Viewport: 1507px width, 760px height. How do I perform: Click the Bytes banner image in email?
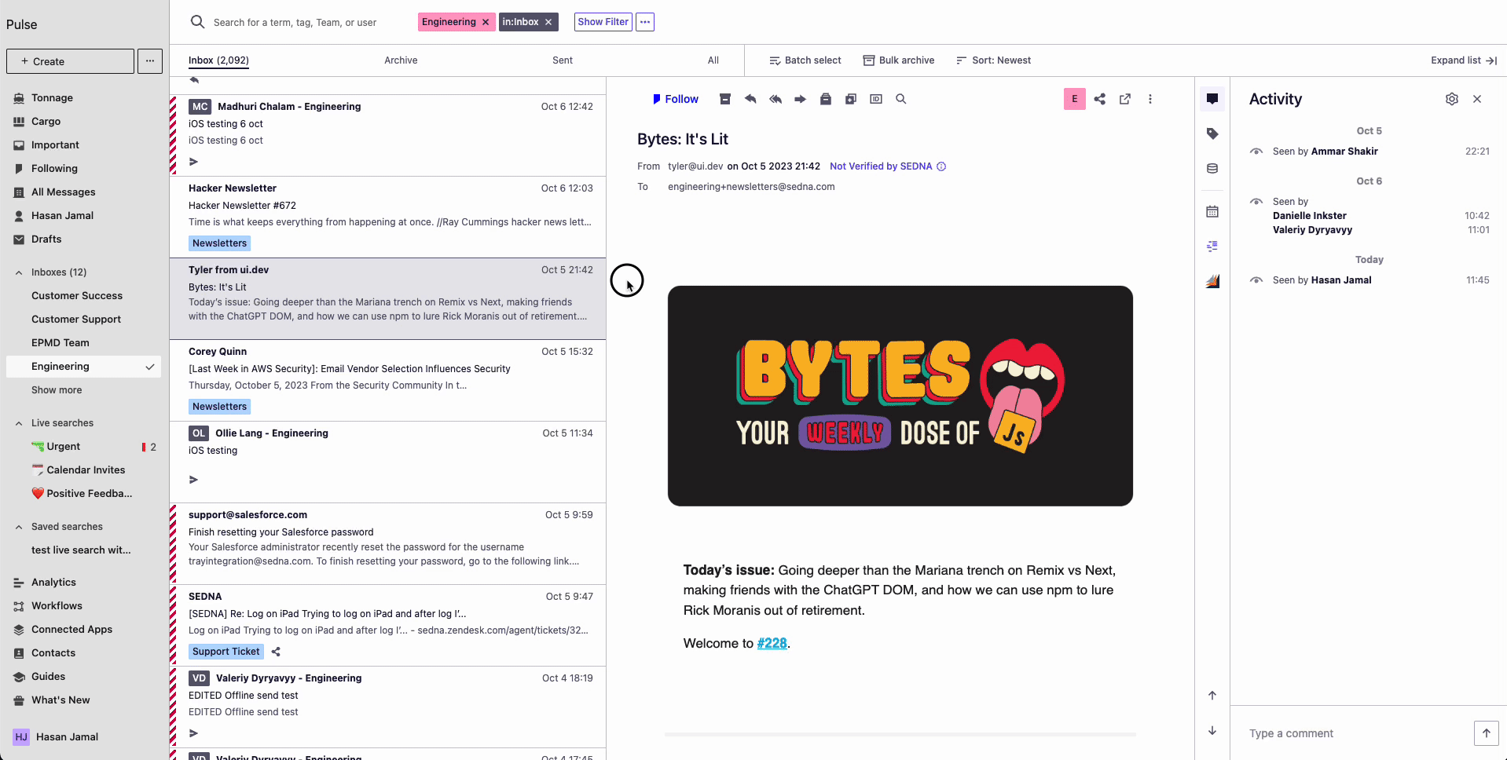click(900, 396)
